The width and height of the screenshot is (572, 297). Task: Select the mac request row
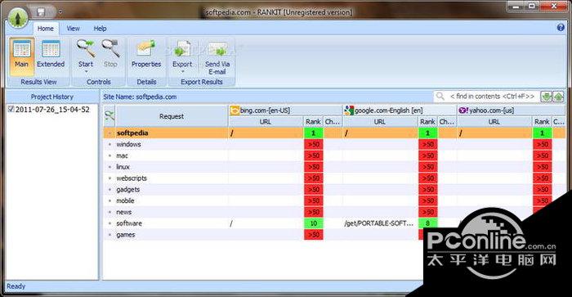click(x=334, y=155)
